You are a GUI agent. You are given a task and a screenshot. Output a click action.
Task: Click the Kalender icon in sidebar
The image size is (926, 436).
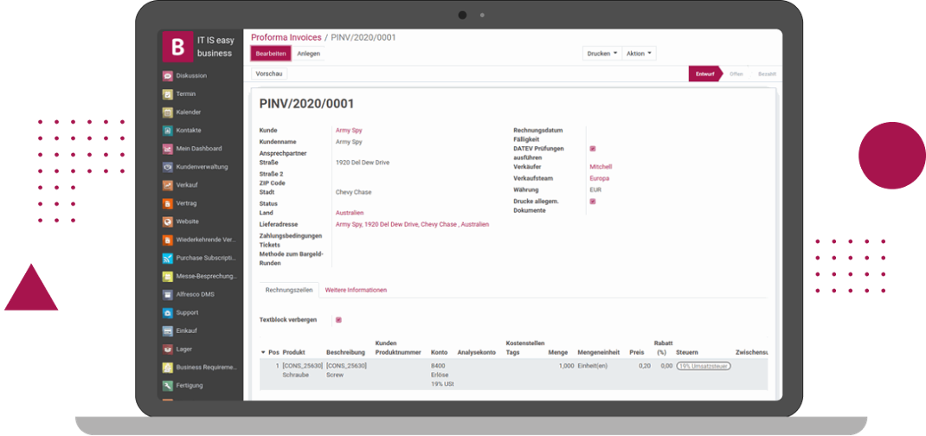[x=168, y=112]
